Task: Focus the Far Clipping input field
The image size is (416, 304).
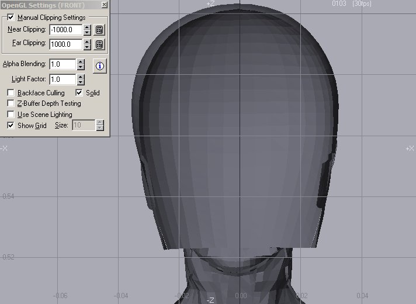Action: pos(65,44)
